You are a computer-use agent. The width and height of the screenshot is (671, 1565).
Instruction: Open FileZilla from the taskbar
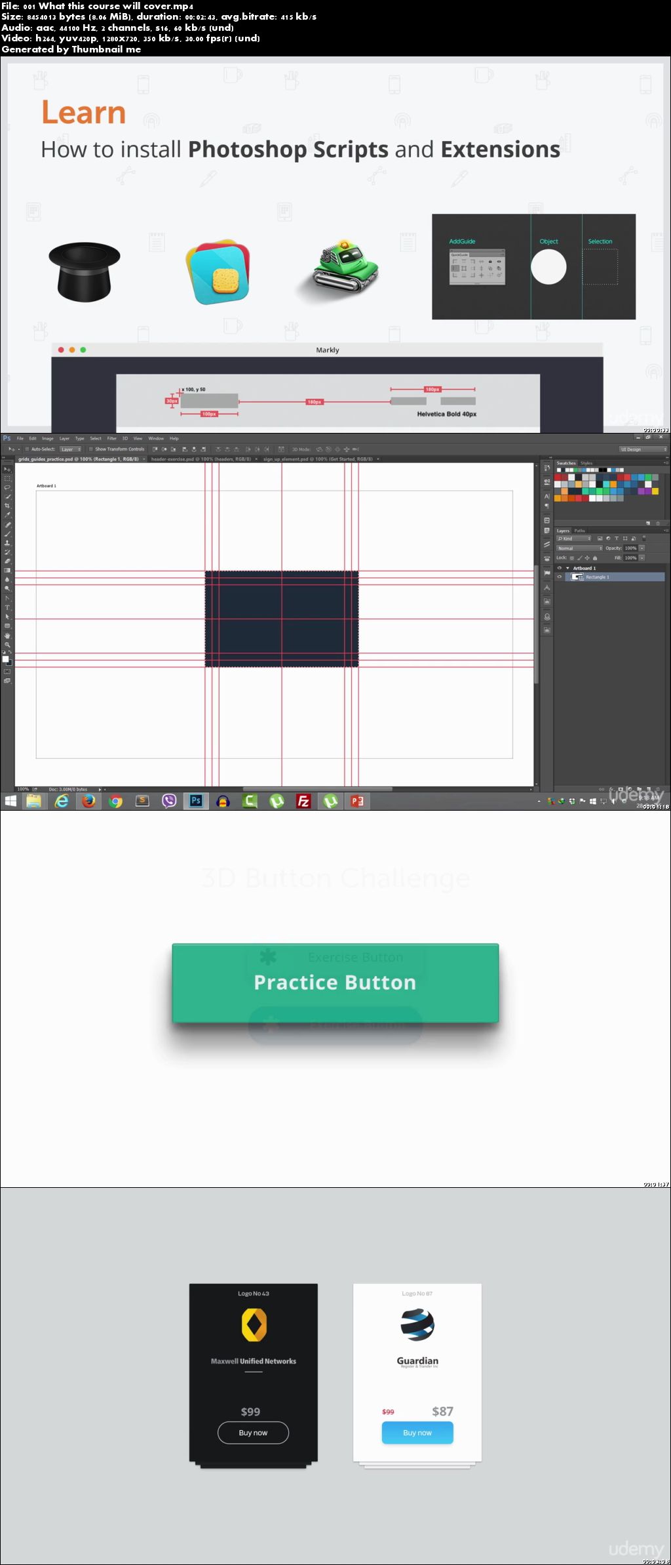(x=303, y=801)
